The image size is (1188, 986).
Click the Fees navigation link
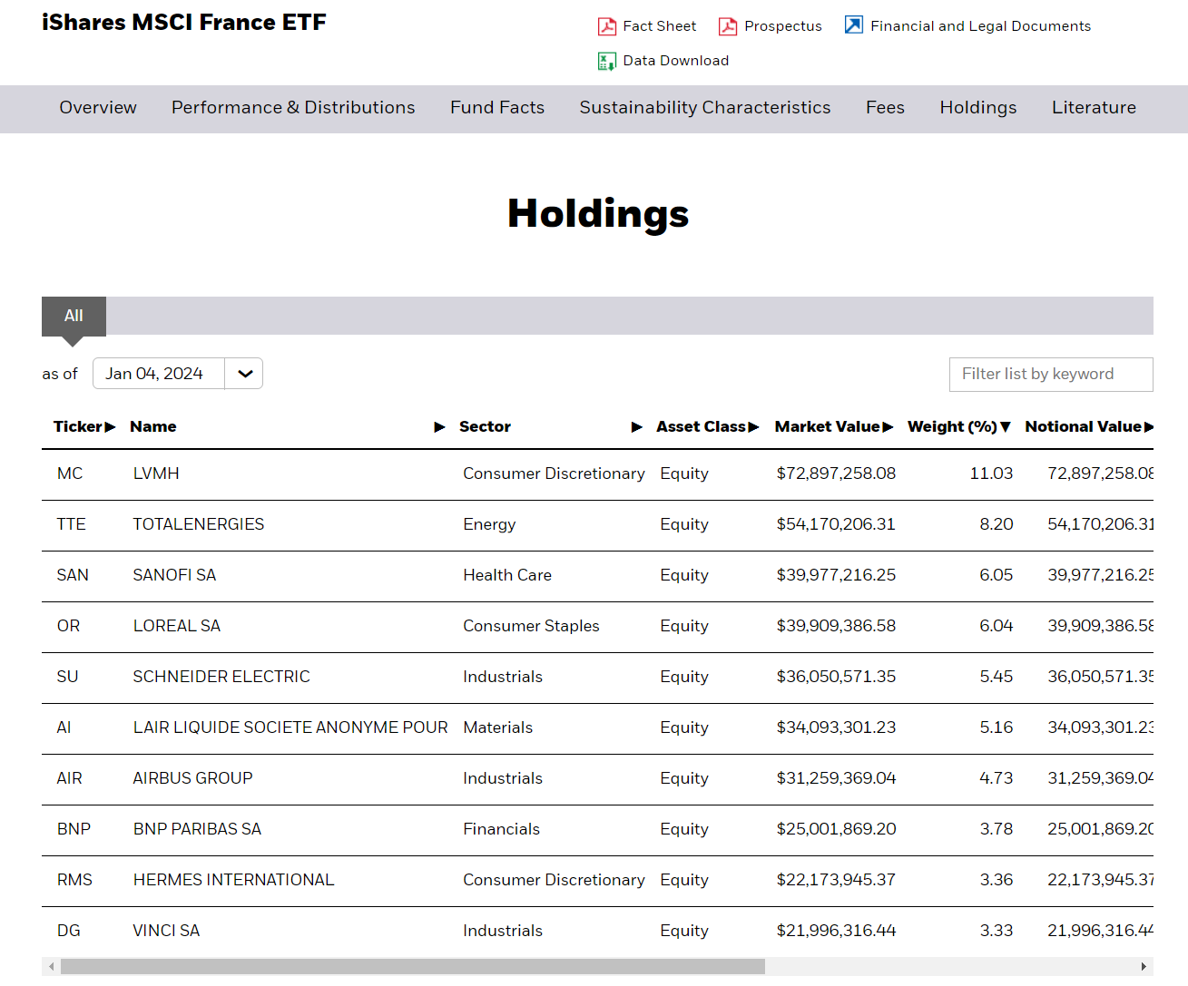[x=885, y=108]
